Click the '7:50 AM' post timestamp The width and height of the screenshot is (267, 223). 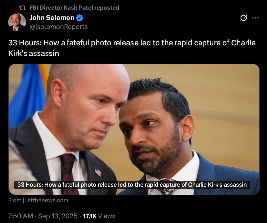[21, 216]
